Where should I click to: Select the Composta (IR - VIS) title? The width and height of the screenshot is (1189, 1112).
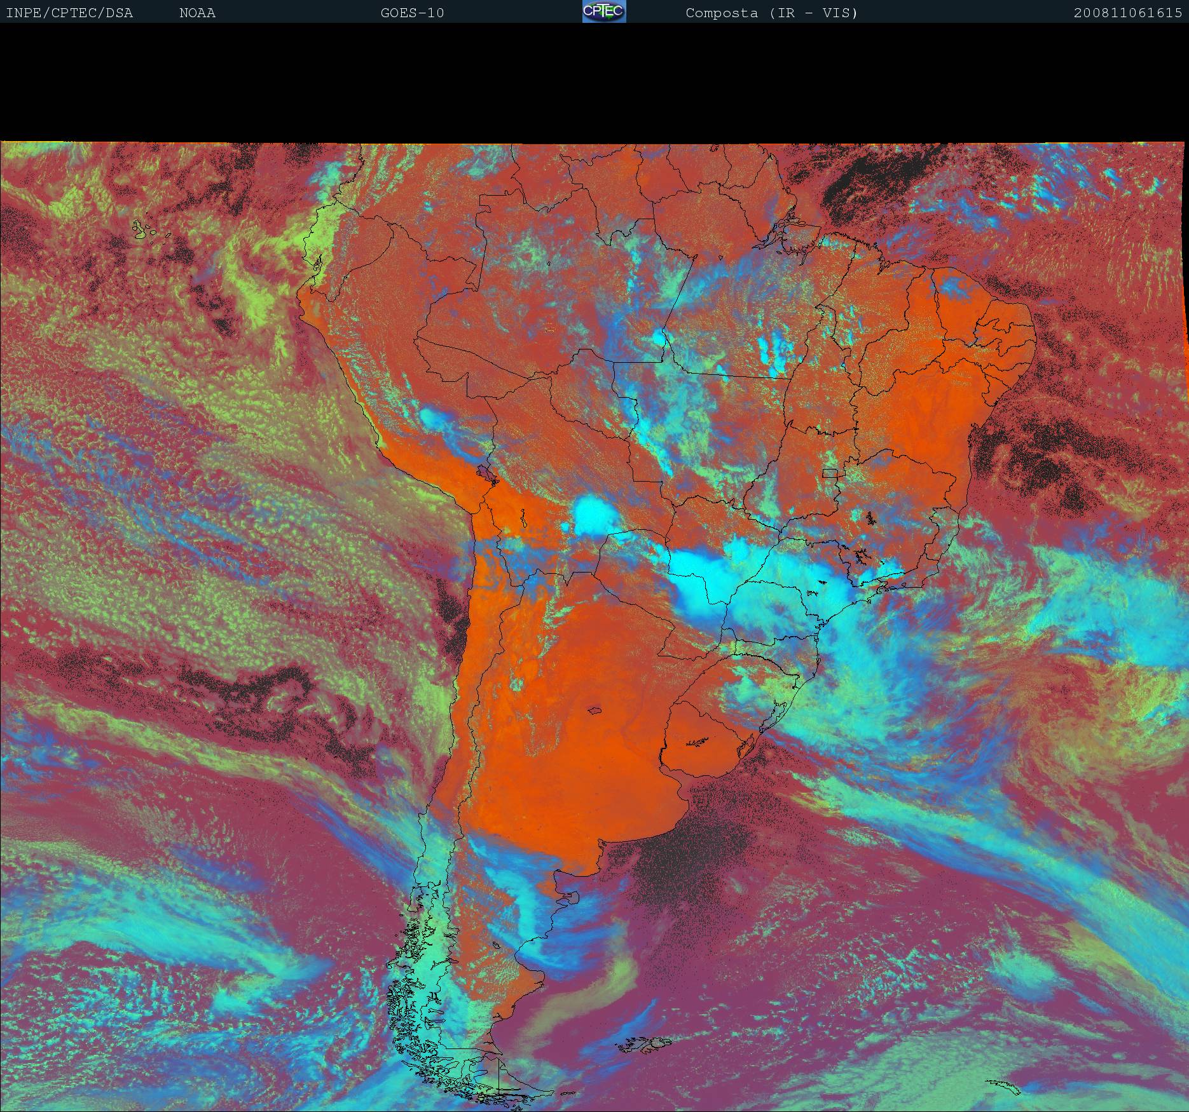[x=771, y=13]
